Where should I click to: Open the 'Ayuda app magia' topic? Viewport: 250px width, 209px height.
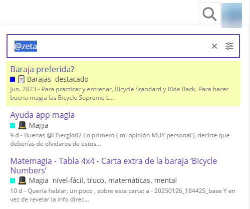43,115
